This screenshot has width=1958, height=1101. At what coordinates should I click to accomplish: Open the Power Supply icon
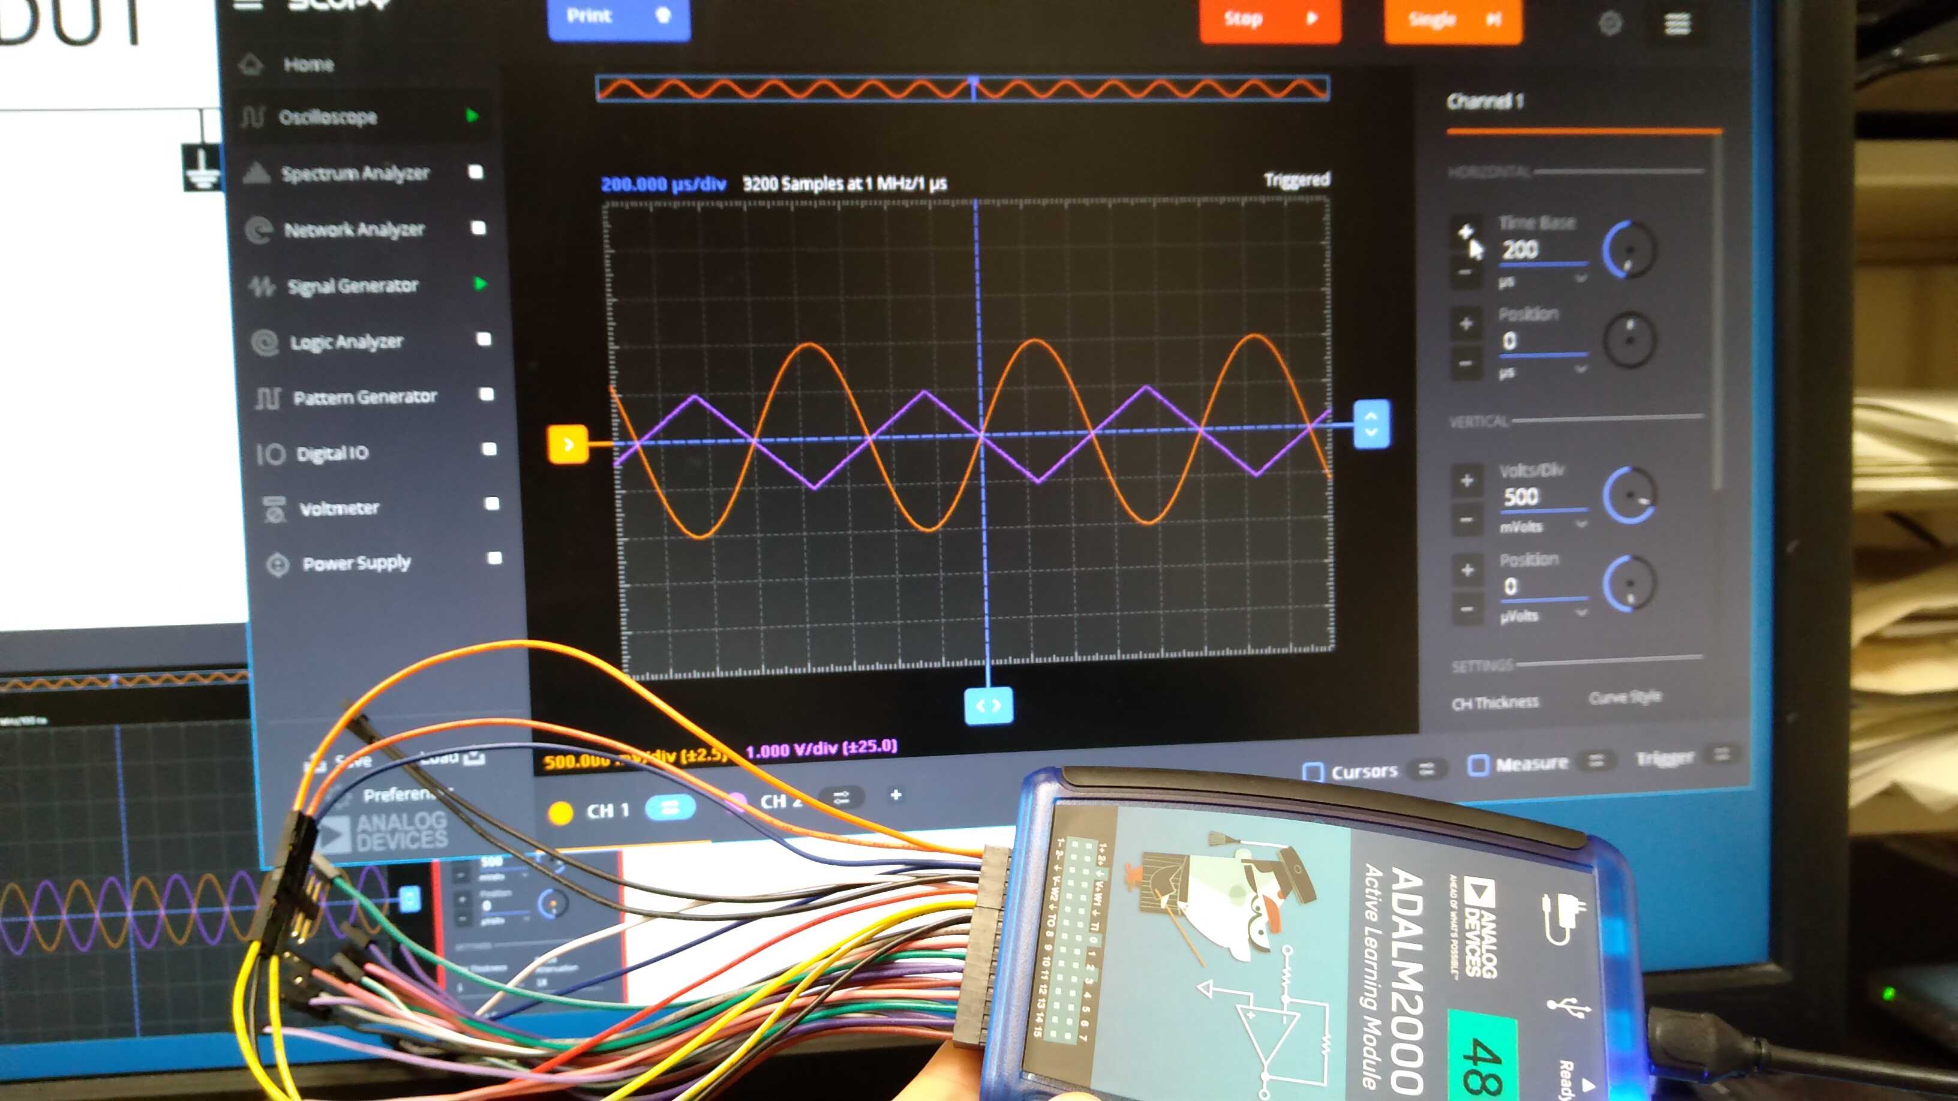(x=277, y=564)
